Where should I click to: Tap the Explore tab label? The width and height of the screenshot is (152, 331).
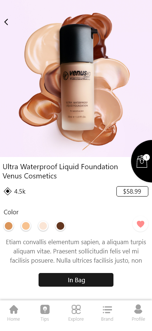click(76, 319)
